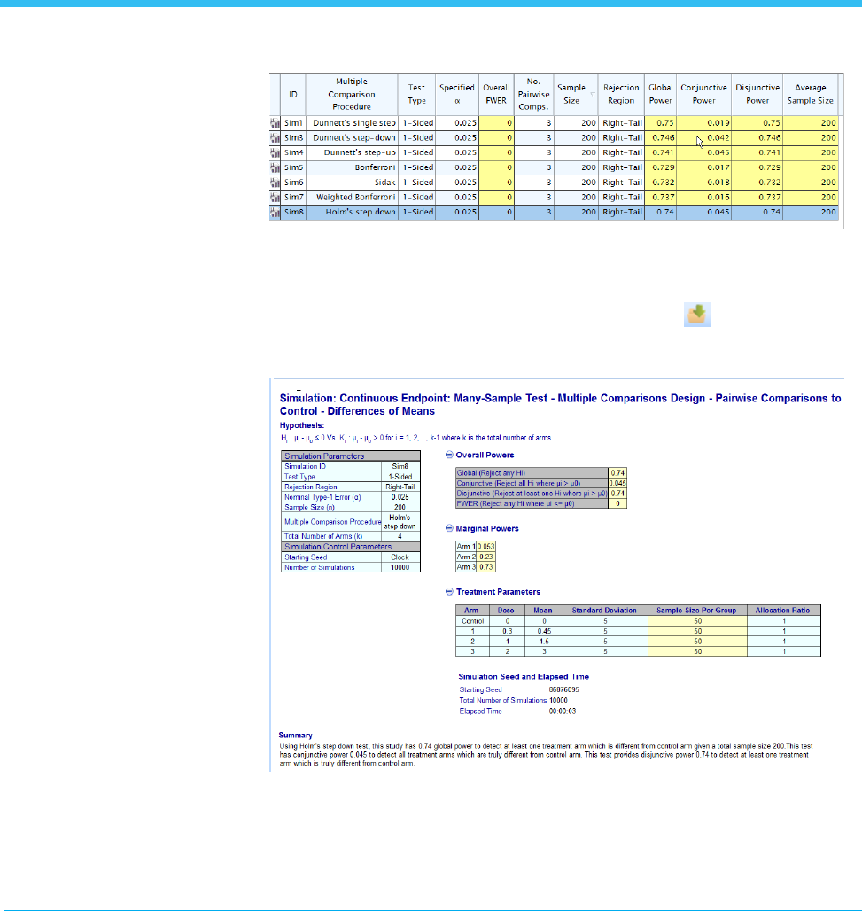The image size is (862, 911).
Task: Click the Simulation Parameters table header
Action: (351, 456)
